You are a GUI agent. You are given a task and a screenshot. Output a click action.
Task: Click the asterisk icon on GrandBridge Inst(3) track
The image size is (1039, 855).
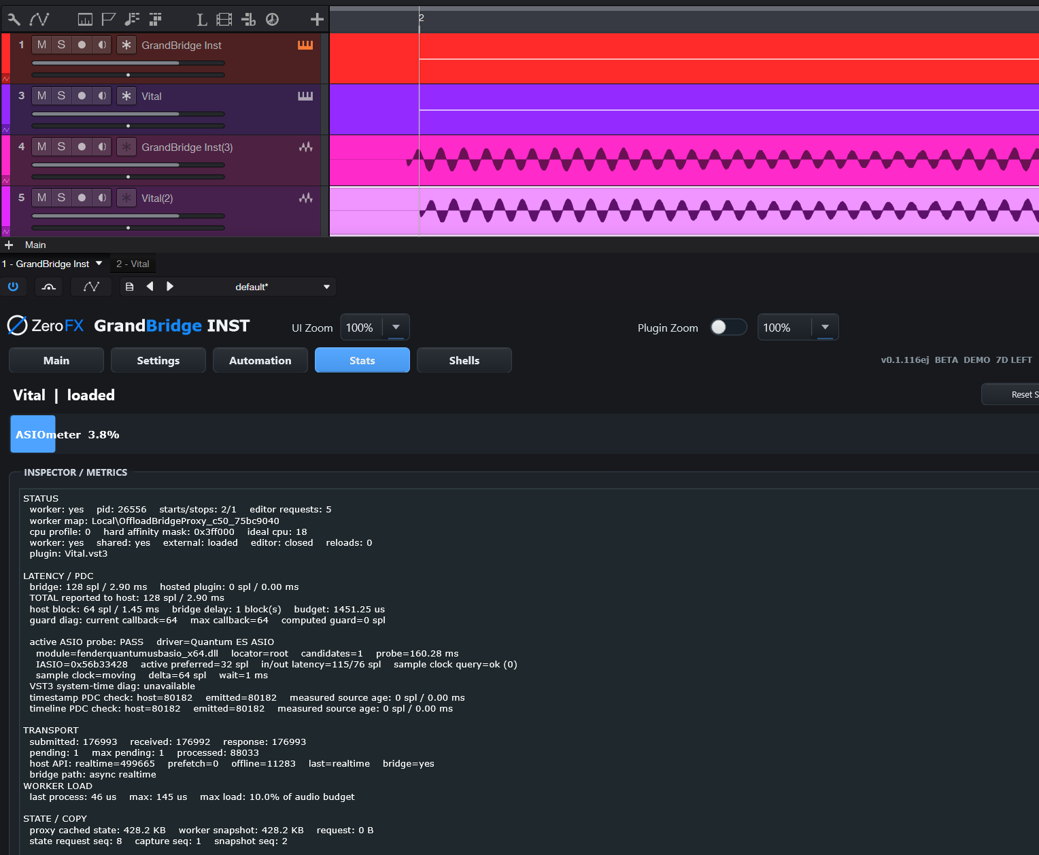[126, 147]
